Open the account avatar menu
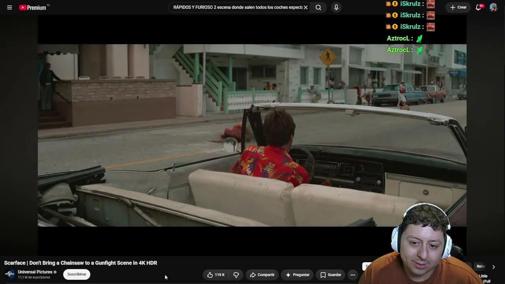505x284 pixels. click(493, 7)
